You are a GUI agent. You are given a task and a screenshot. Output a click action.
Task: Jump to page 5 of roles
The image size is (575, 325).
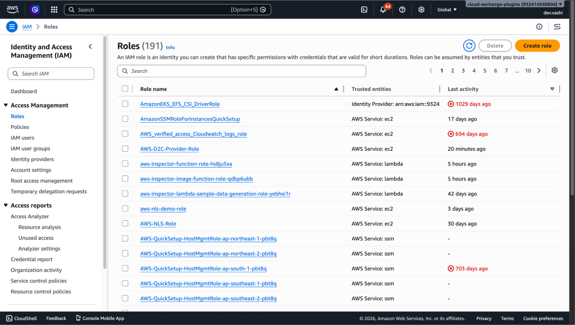(485, 71)
